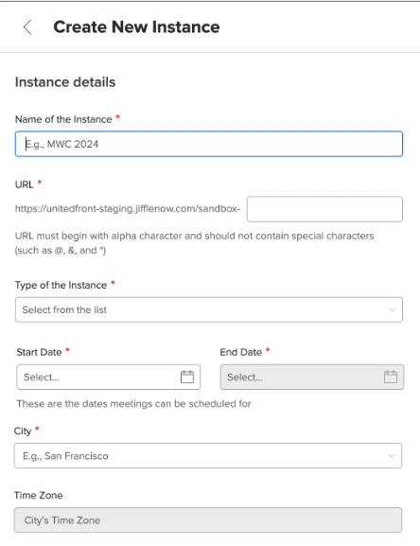The width and height of the screenshot is (420, 546).
Task: Open the Start Date calendar icon
Action: point(187,377)
